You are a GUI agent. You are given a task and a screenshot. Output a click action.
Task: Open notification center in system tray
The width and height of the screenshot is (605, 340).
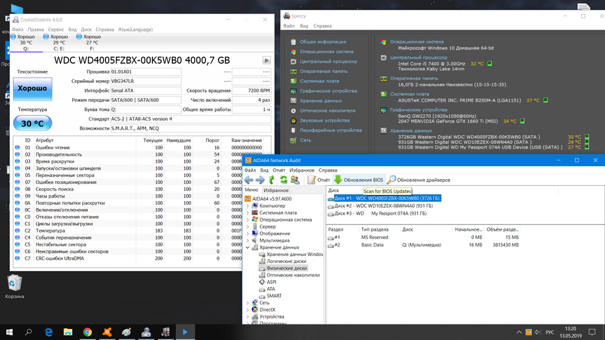[592, 332]
